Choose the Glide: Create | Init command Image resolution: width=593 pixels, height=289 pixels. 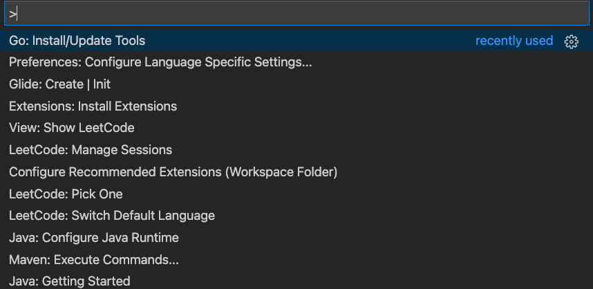(59, 84)
